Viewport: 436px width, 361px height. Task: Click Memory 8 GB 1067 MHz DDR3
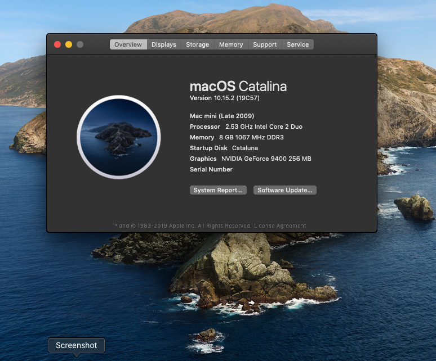(x=237, y=137)
